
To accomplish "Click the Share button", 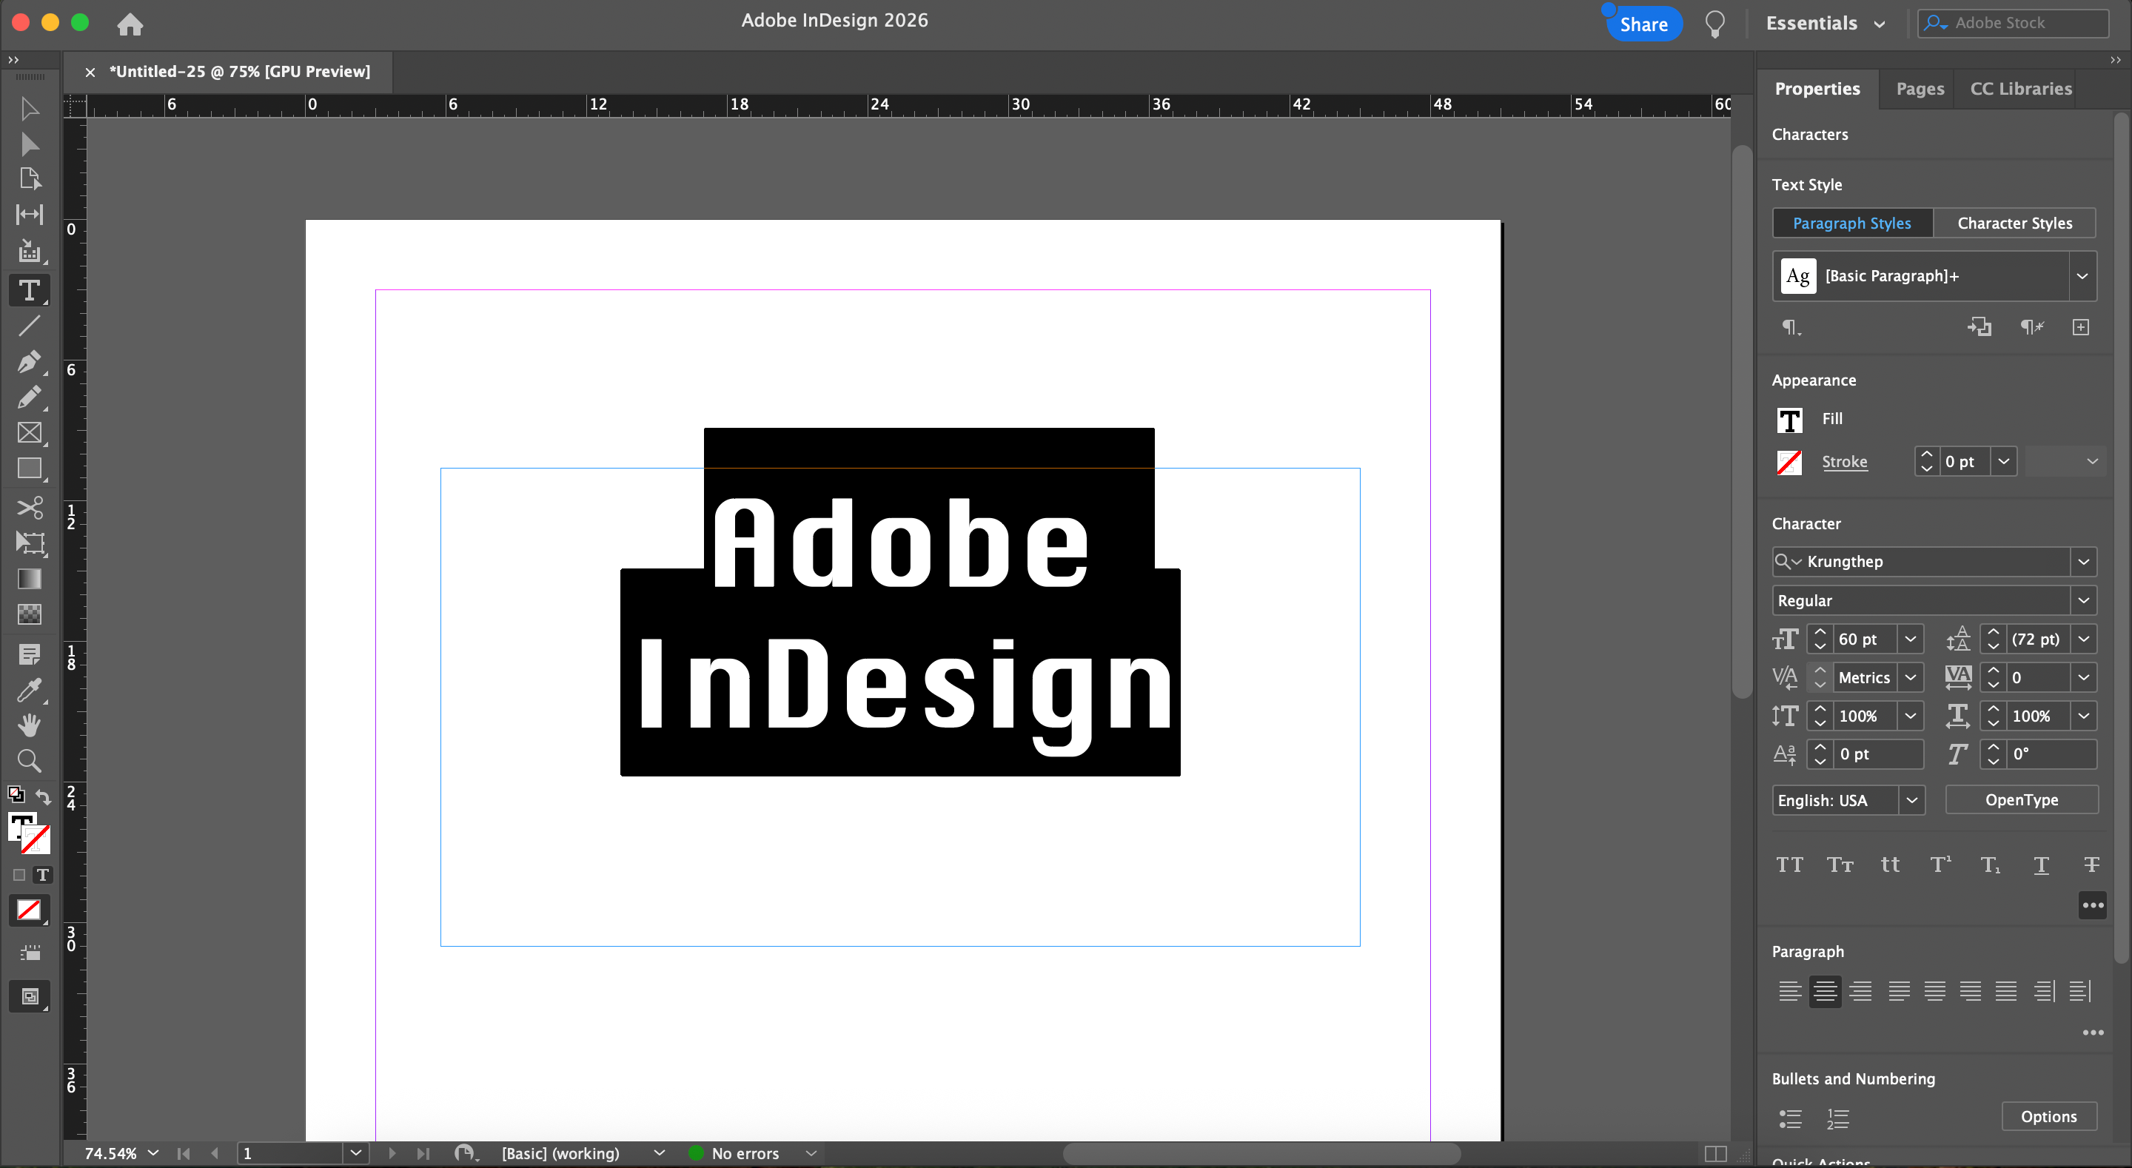I will tap(1643, 24).
